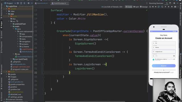This screenshot has width=182, height=102.
Task: Click emulator volume up icon
Action: tap(153, 7)
